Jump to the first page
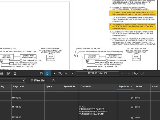The image size is (160, 120). [x=66, y=73]
